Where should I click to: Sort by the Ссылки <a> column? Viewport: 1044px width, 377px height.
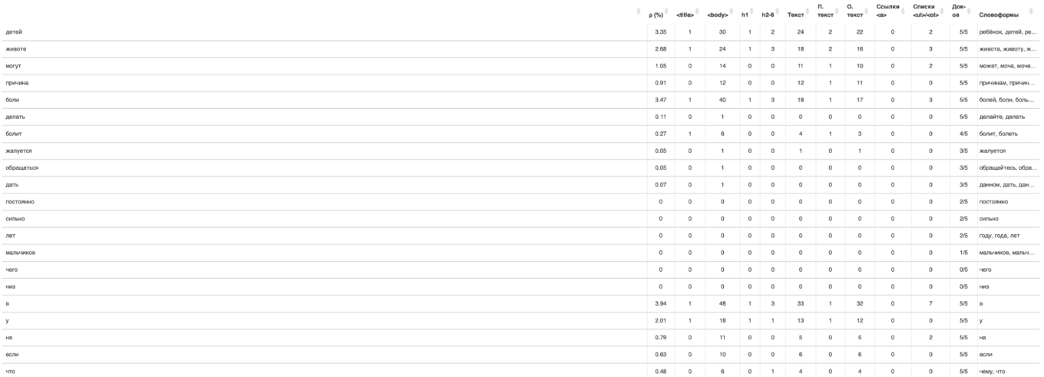(902, 12)
